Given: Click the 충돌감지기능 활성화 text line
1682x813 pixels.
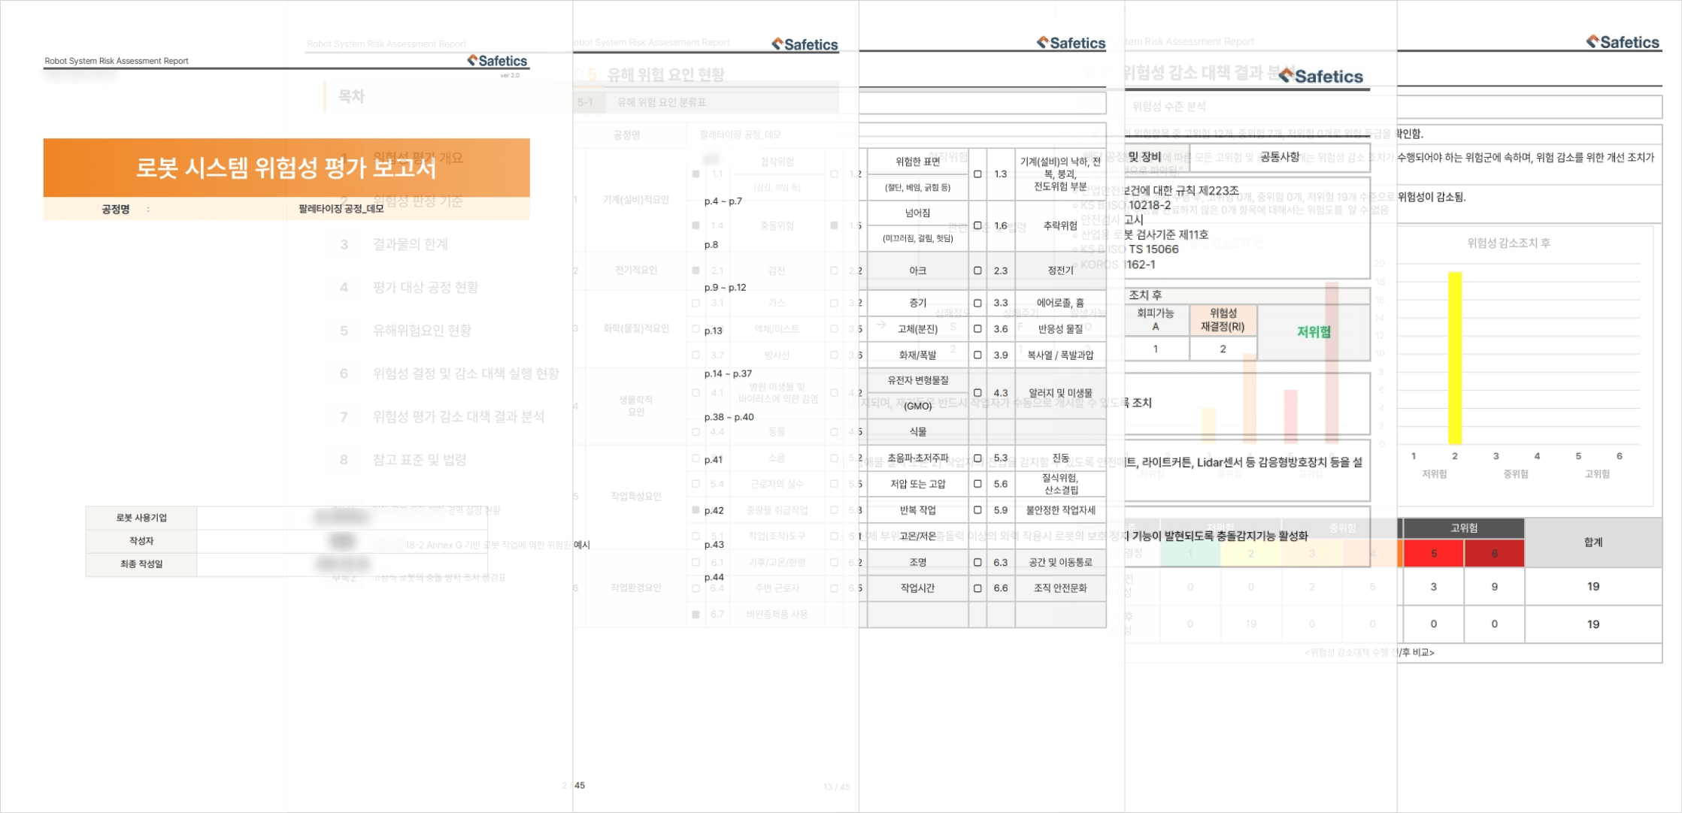Looking at the screenshot, I should 1218,536.
